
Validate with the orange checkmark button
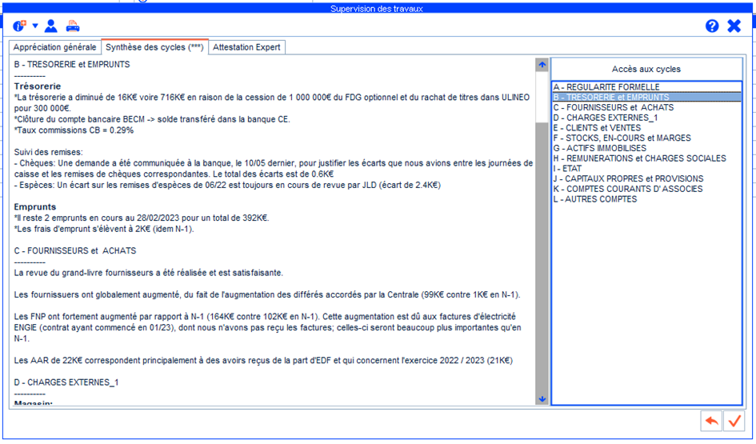pos(733,421)
